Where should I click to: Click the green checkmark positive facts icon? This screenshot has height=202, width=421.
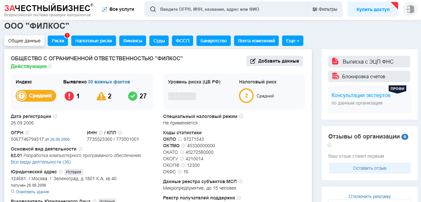pyautogui.click(x=132, y=96)
